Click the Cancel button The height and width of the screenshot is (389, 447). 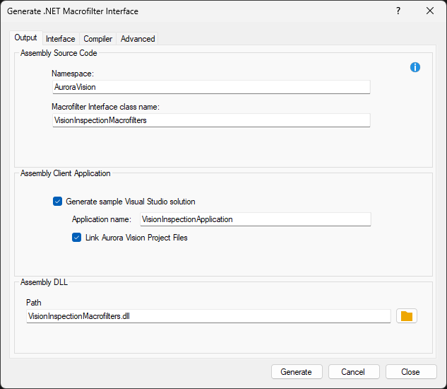(x=353, y=372)
